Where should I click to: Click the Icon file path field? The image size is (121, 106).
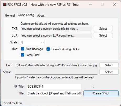click(56, 65)
